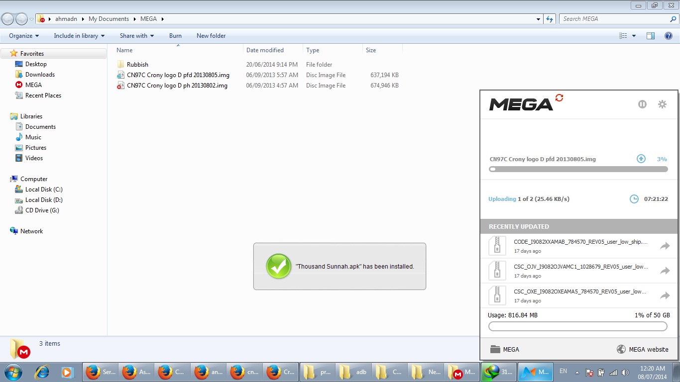
Task: Open CODE_I9082XXAMAB recently updated entry
Action: [579, 246]
